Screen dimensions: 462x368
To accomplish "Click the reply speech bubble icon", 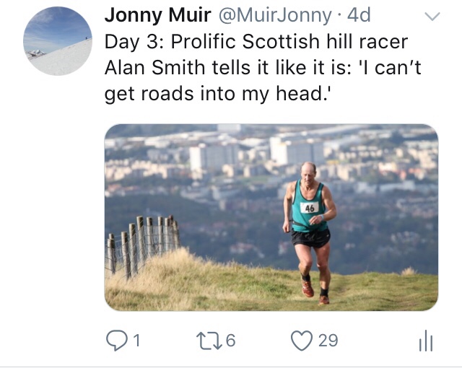I will pyautogui.click(x=115, y=340).
